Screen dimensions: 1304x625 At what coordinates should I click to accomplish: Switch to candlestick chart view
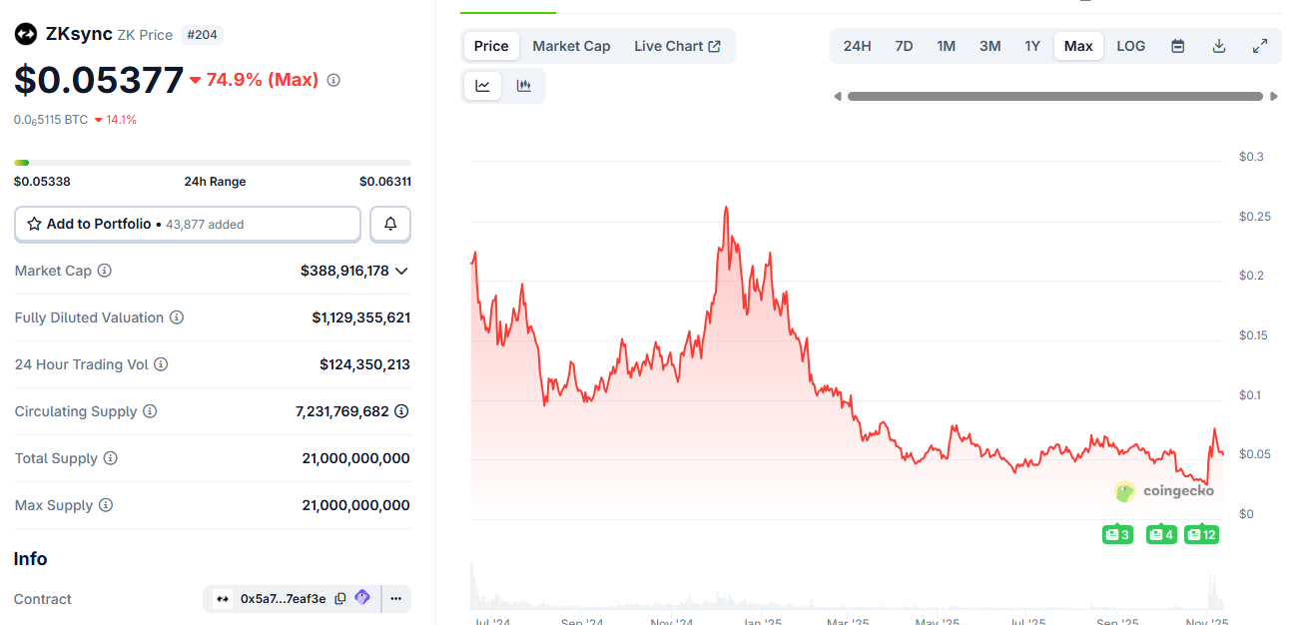click(x=524, y=86)
